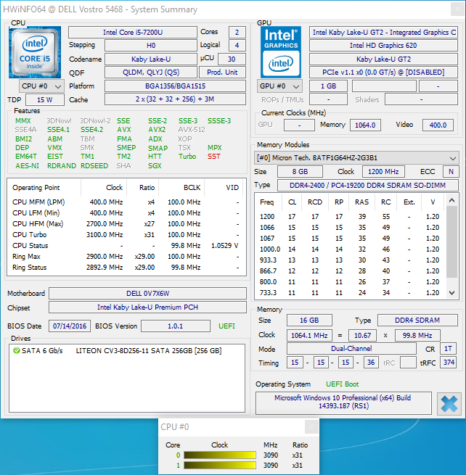
Task: Open the CPU #0 selector dropdown
Action: pyautogui.click(x=41, y=86)
